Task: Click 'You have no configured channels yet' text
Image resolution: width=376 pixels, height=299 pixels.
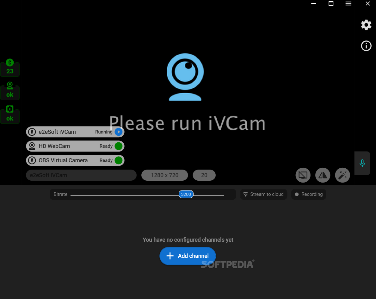Action: click(188, 240)
